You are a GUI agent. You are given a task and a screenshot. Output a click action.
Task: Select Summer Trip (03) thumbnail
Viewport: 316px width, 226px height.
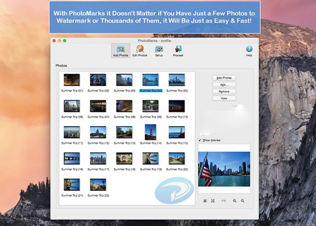(124, 80)
